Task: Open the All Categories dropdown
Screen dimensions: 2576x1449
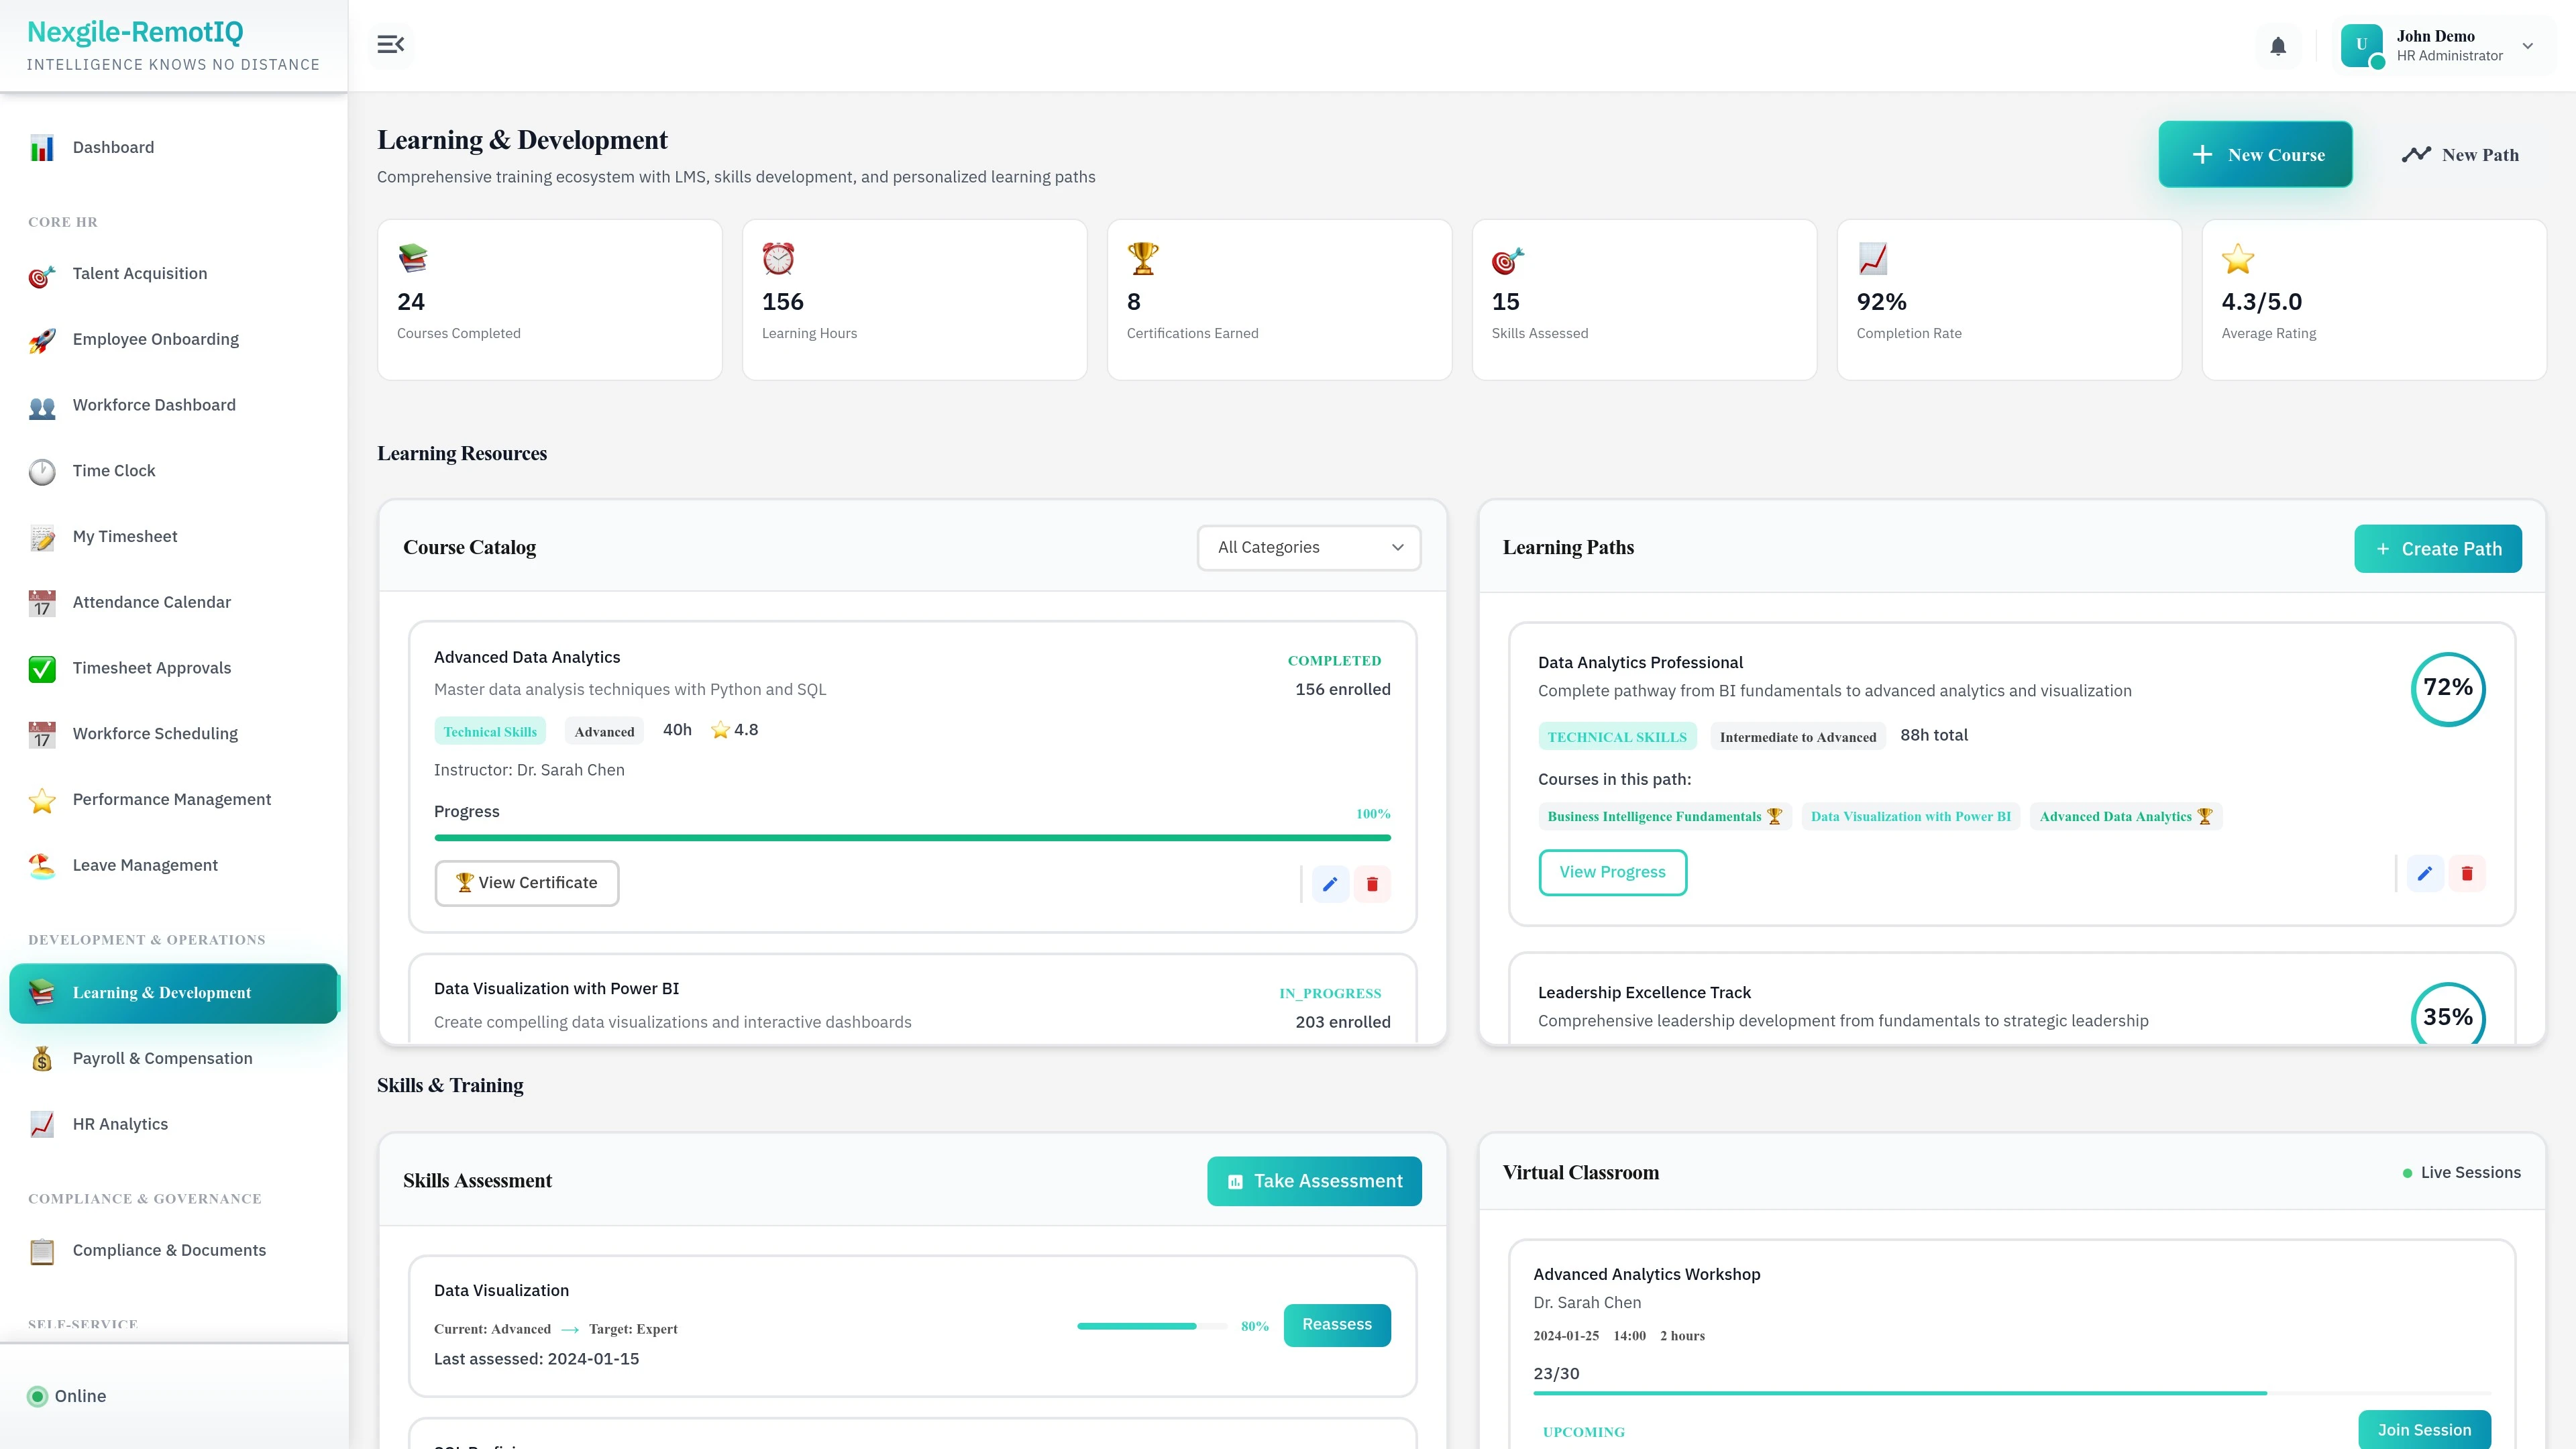Action: point(1308,547)
